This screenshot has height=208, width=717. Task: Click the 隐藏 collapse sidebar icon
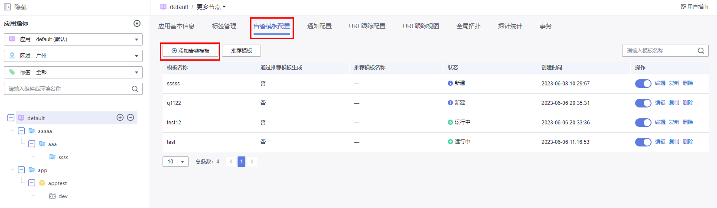pyautogui.click(x=7, y=7)
